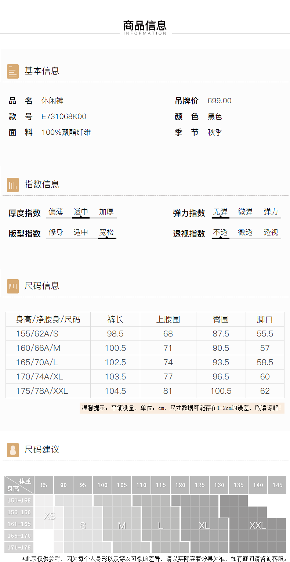The width and height of the screenshot is (290, 562).
Task: Select the 175/78A/XXL size row
Action: coord(42,391)
